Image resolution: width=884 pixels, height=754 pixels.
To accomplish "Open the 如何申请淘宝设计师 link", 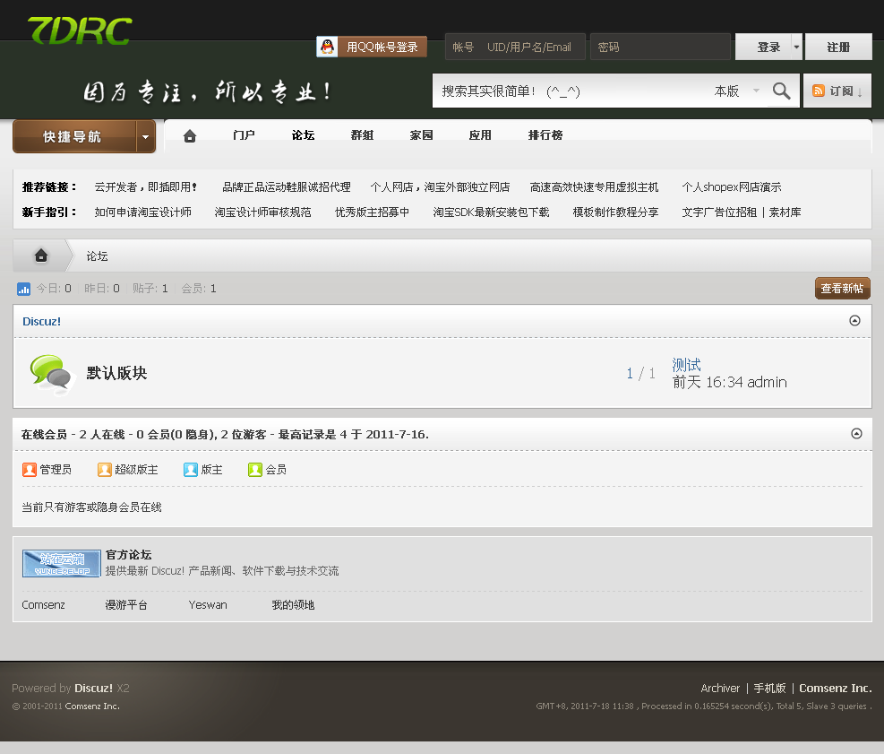I will pos(142,212).
